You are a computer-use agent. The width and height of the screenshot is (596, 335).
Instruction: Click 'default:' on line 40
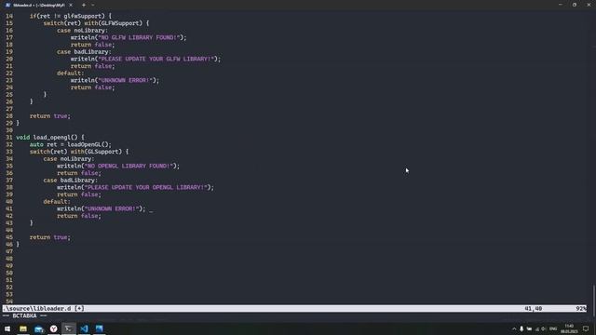[x=57, y=202]
